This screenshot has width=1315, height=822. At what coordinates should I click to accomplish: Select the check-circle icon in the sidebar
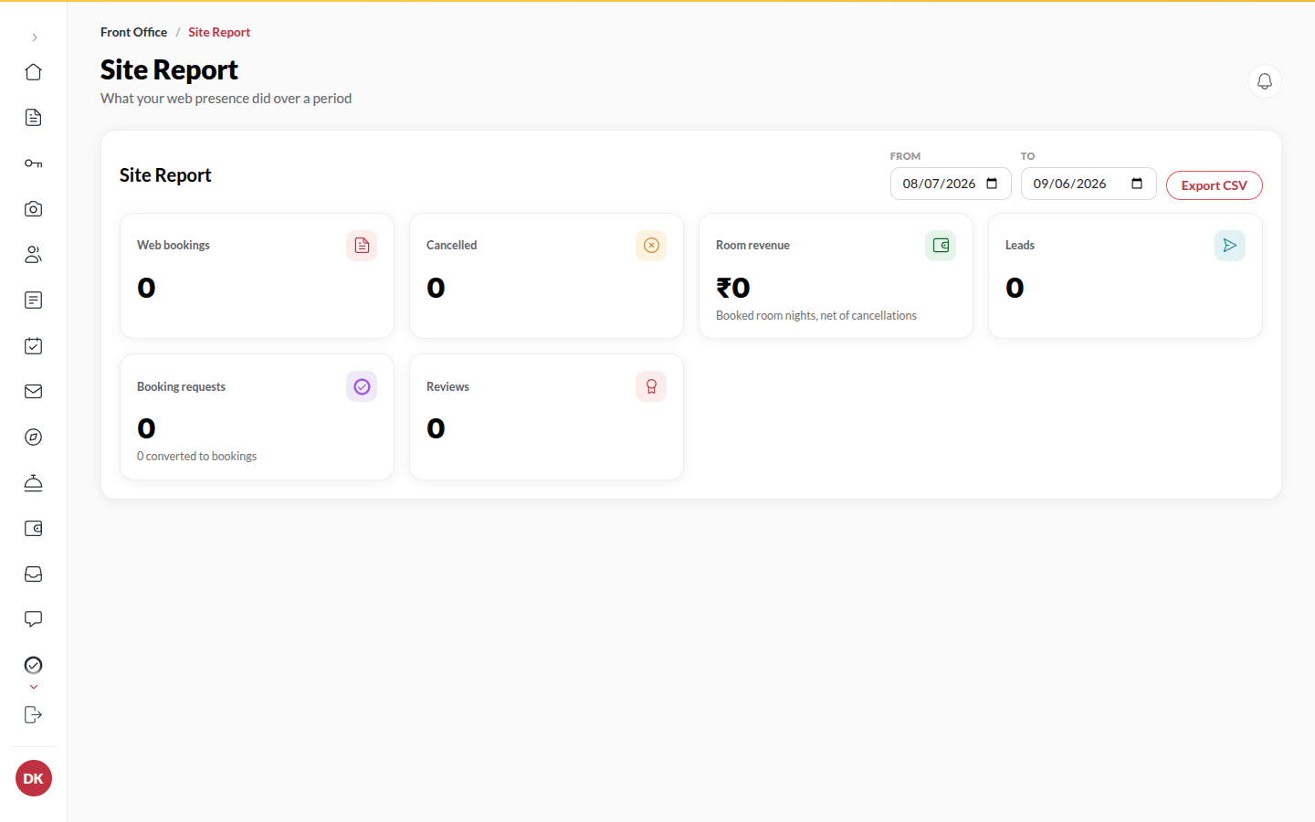point(34,665)
